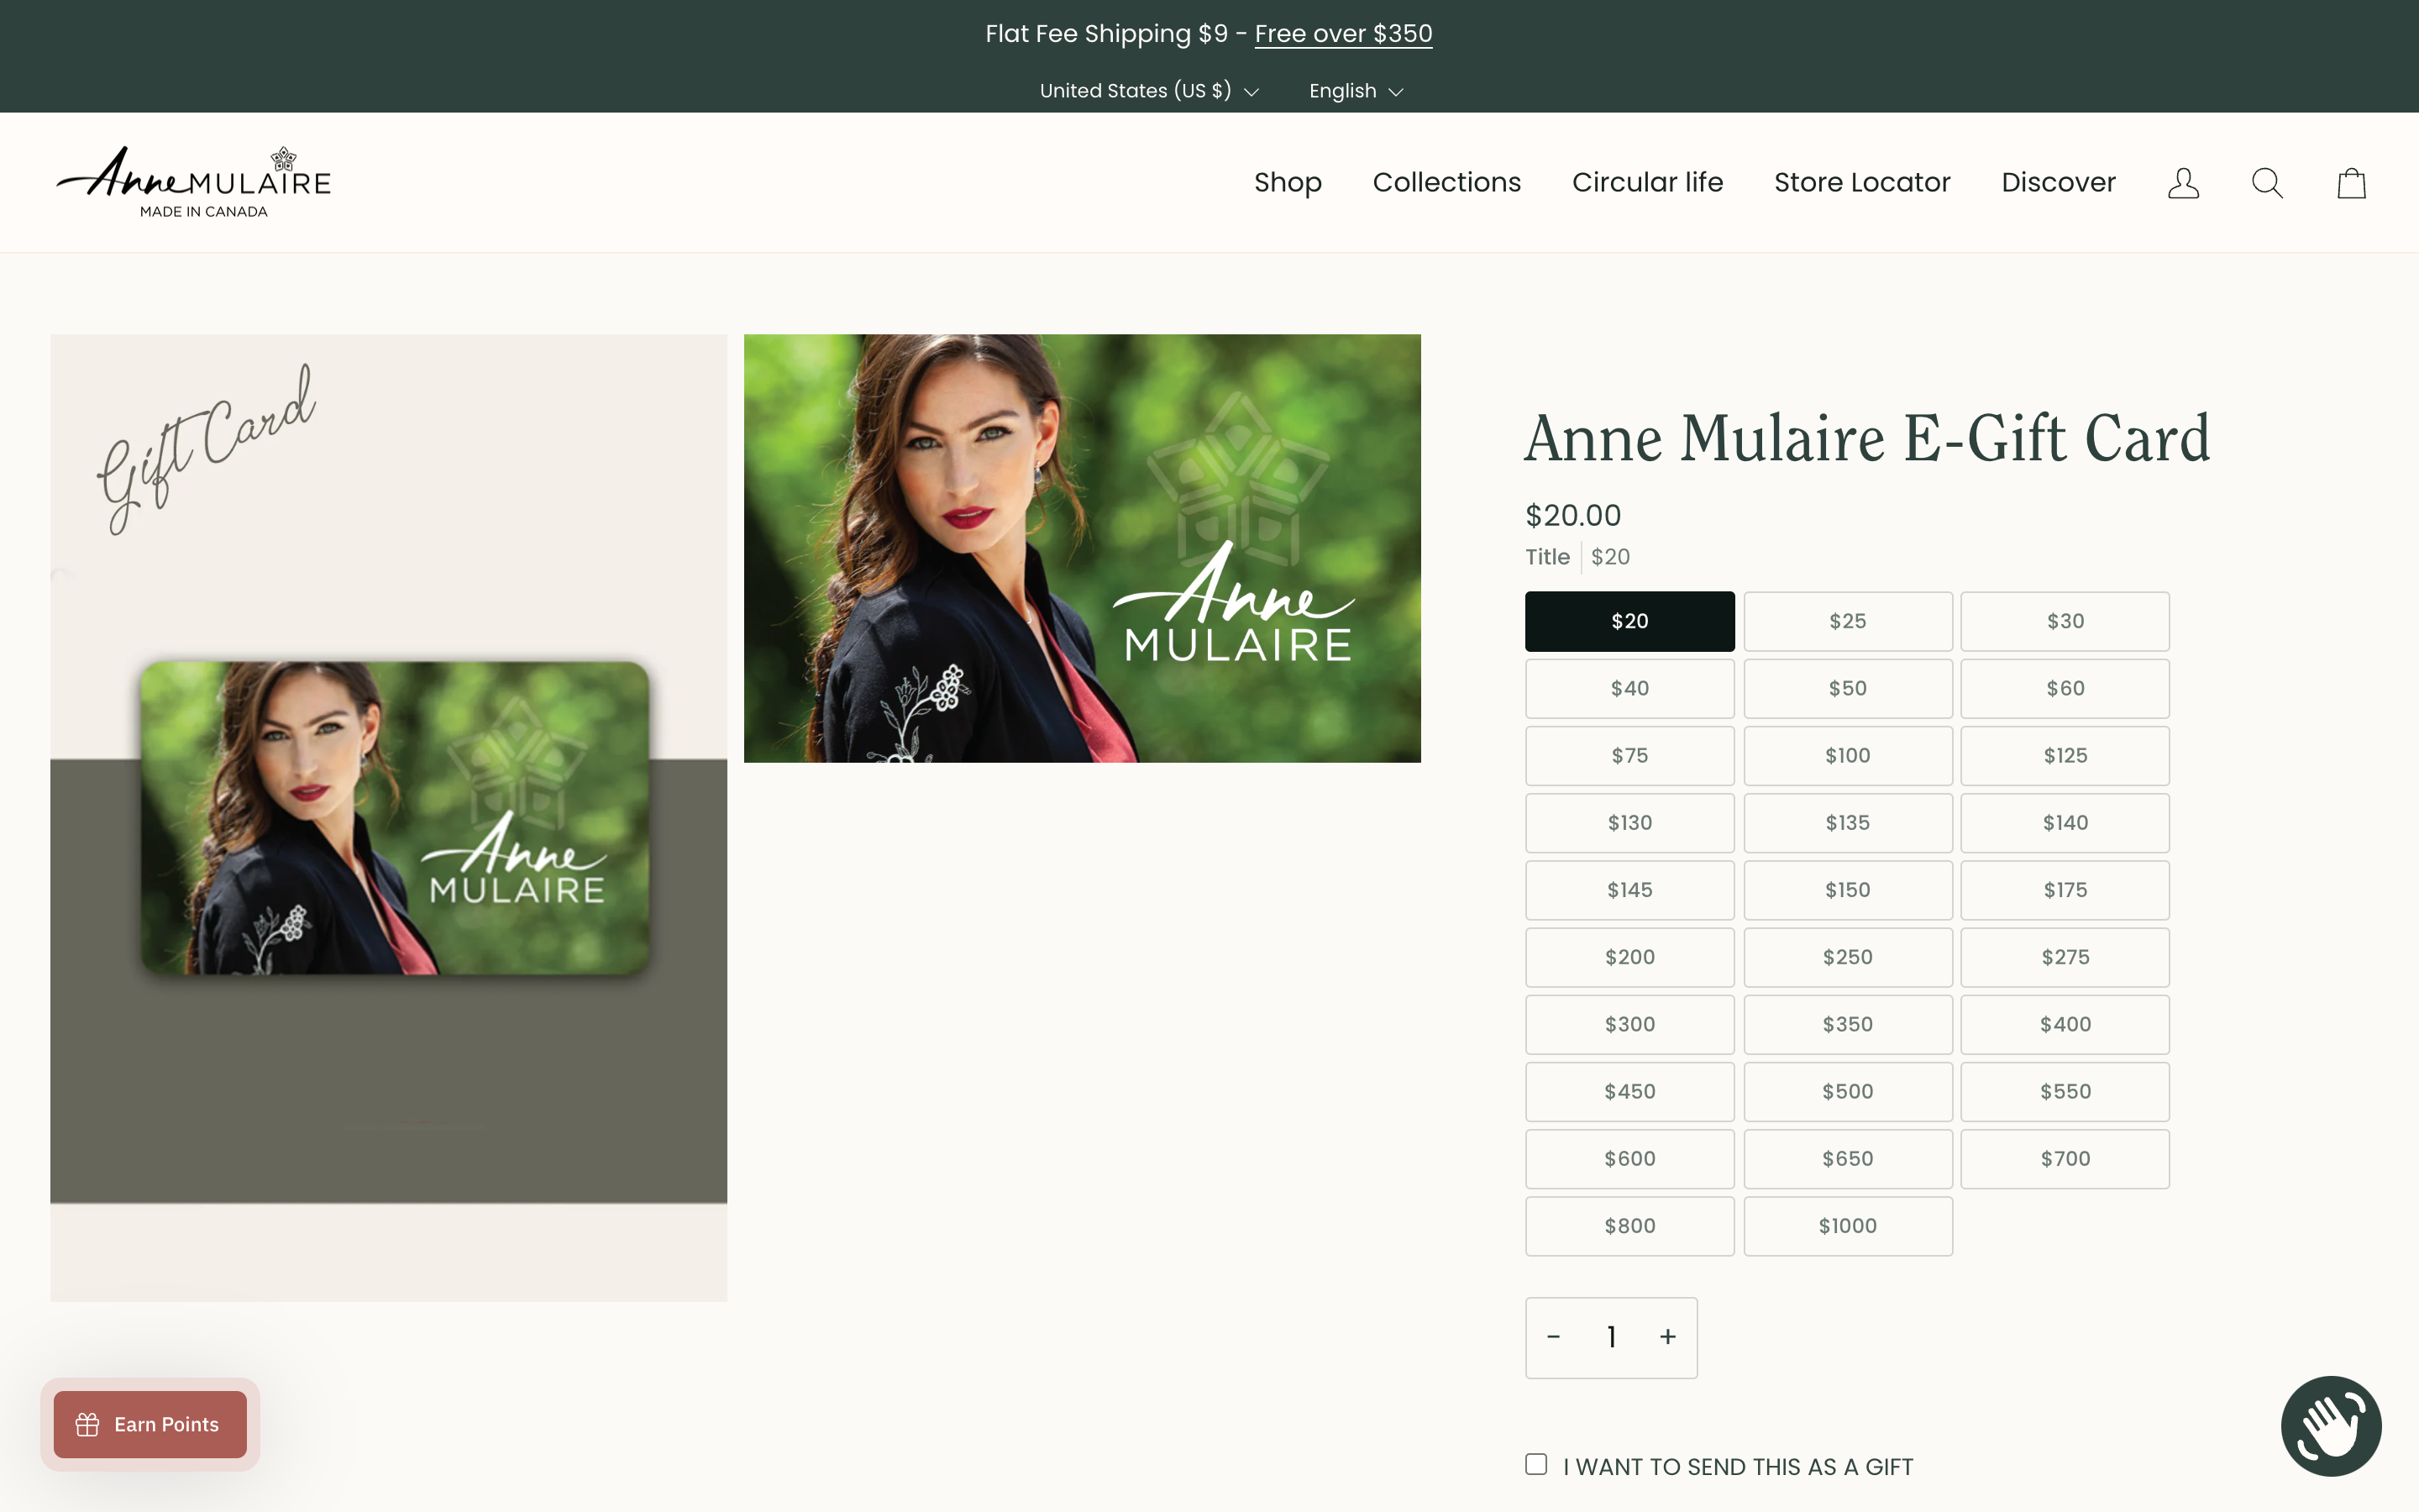Viewport: 2419px width, 1512px height.
Task: Click the gift icon on Earn Points
Action: point(88,1424)
